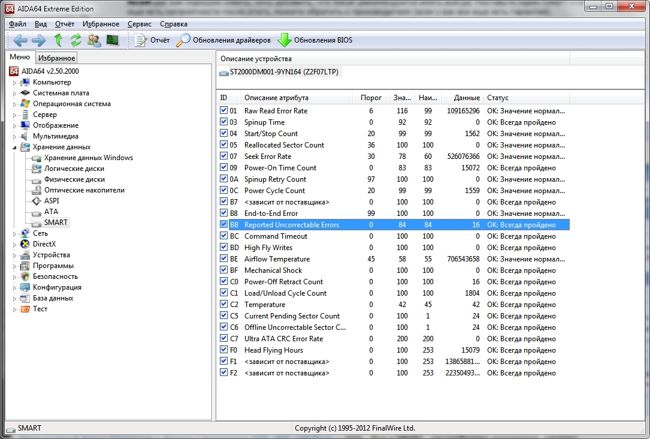Open the Сервис menu
Image resolution: width=650 pixels, height=439 pixels.
140,24
